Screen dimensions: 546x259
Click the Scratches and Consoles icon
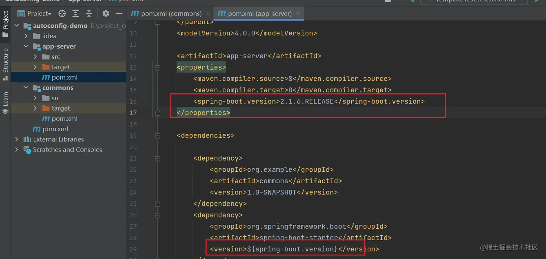tap(27, 150)
